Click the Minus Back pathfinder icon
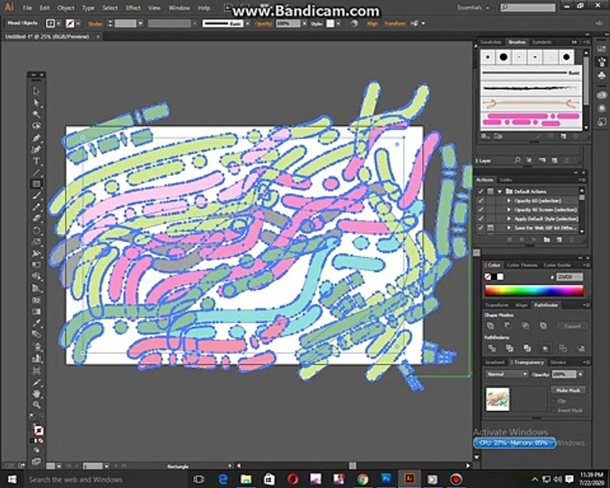Screen dimensions: 610x488 [x=581, y=348]
